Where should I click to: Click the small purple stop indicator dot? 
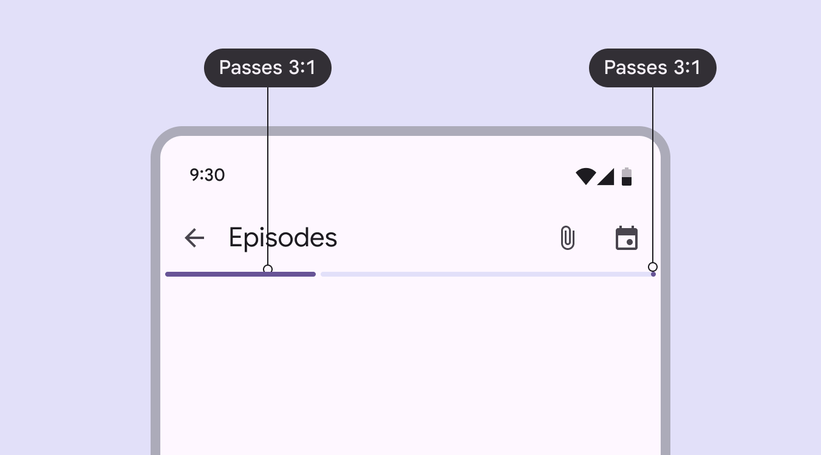(x=653, y=274)
